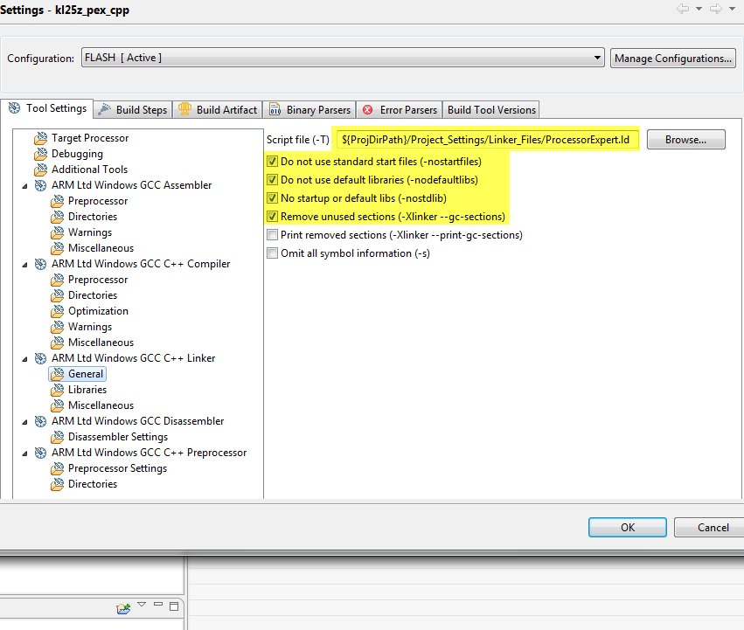Enable Print removed sections option
The height and width of the screenshot is (630, 744).
(273, 235)
